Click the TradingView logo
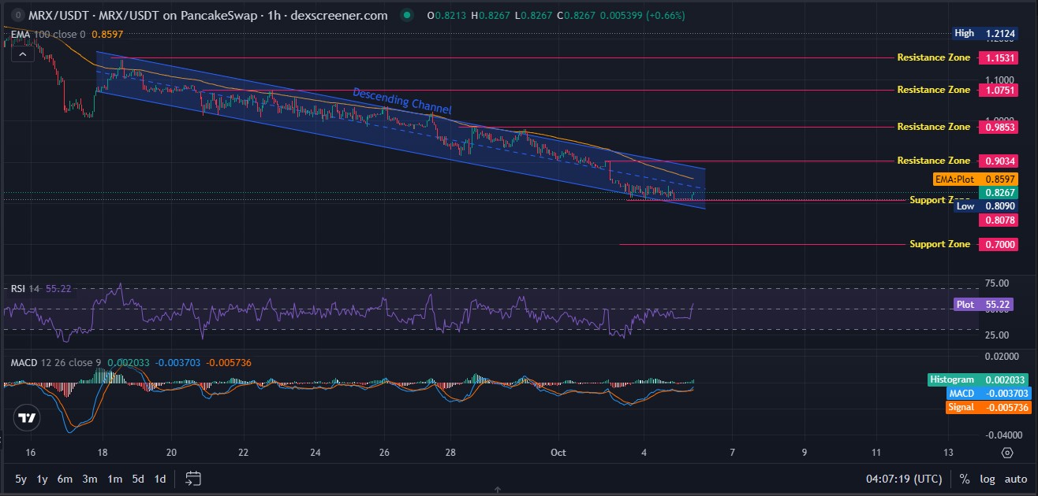 pos(27,418)
